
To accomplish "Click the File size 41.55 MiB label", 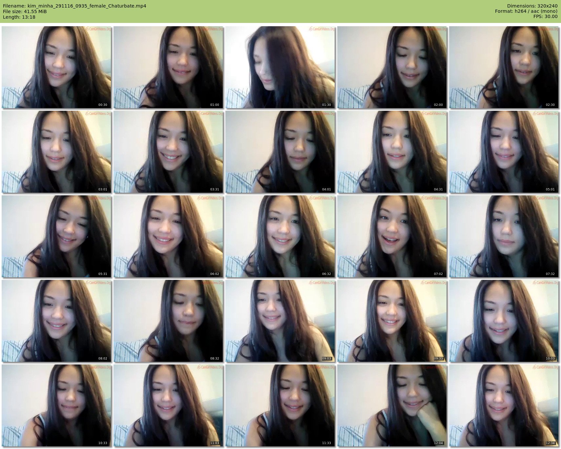I will point(25,11).
